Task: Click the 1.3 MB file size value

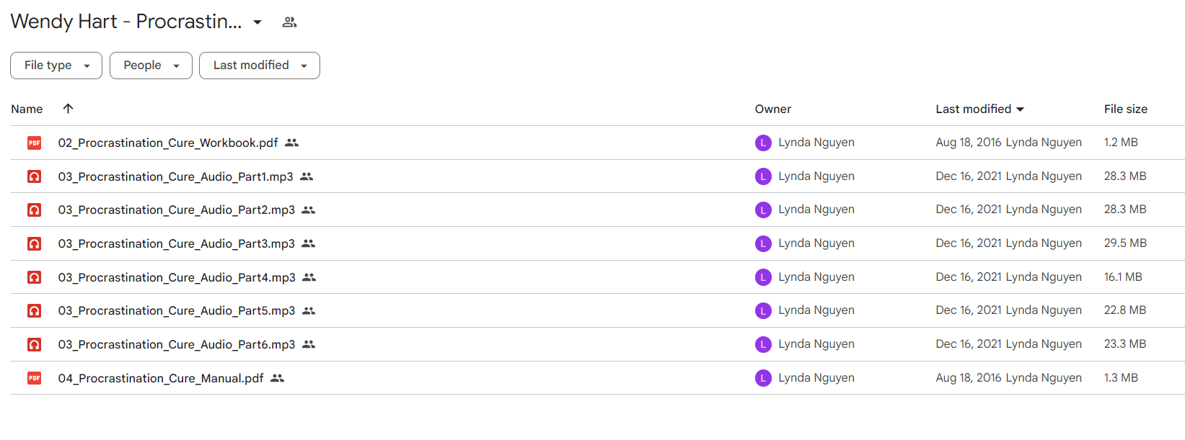Action: coord(1121,378)
